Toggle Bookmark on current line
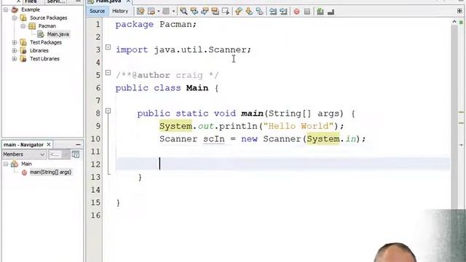 (x=259, y=12)
